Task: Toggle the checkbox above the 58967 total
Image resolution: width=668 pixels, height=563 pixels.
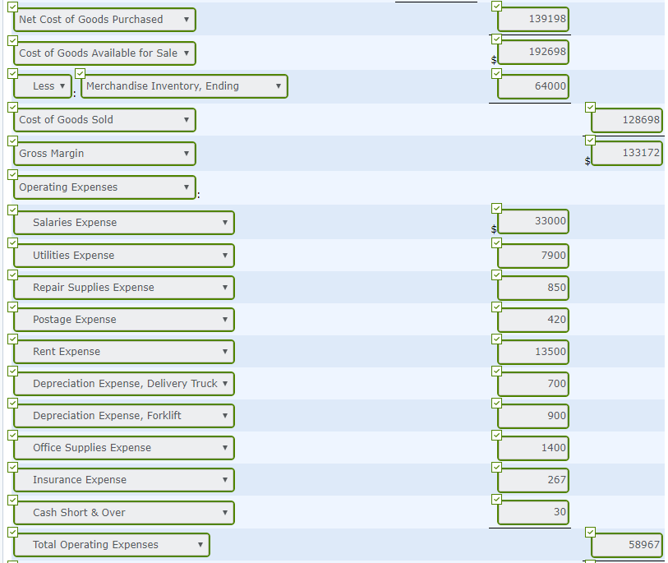Action: [x=589, y=530]
